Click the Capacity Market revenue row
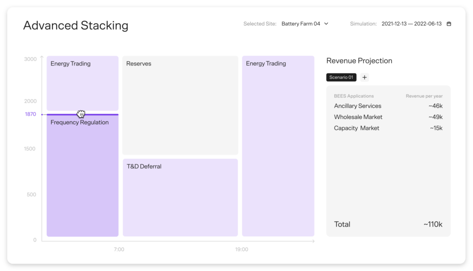The image size is (473, 271). coord(388,128)
